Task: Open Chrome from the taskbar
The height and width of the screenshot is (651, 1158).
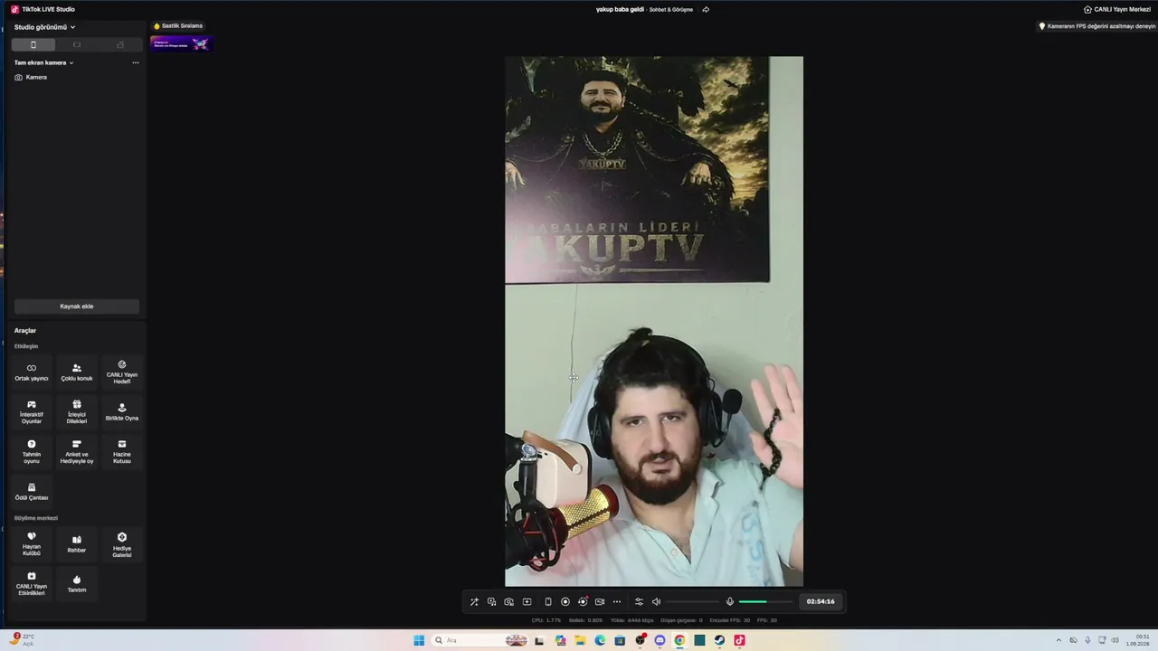Action: [679, 640]
